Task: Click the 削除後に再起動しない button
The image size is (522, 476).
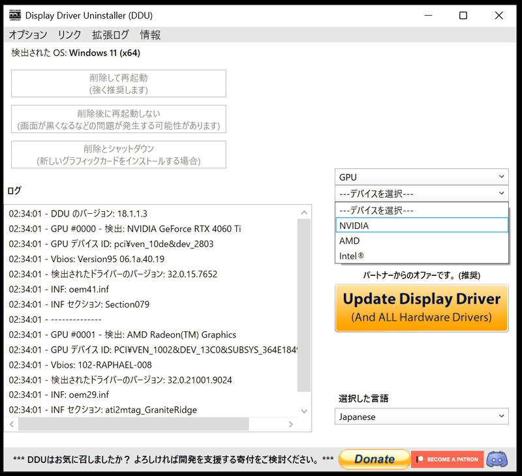Action: tap(118, 119)
